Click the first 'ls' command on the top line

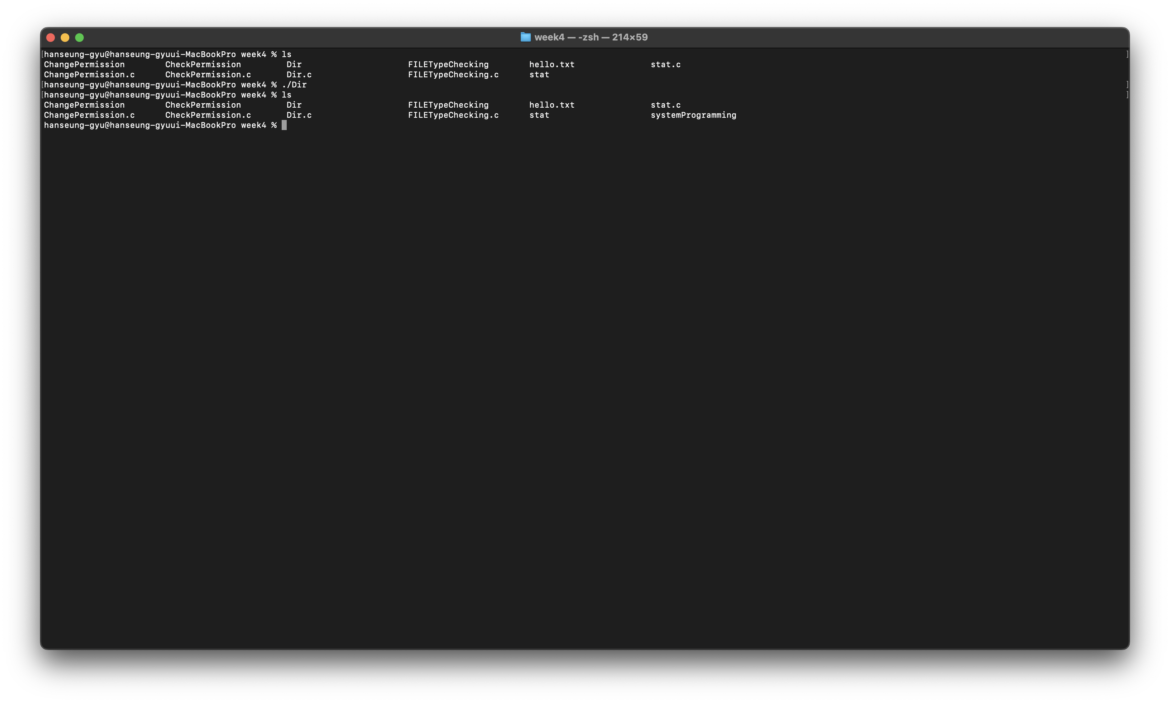click(286, 55)
